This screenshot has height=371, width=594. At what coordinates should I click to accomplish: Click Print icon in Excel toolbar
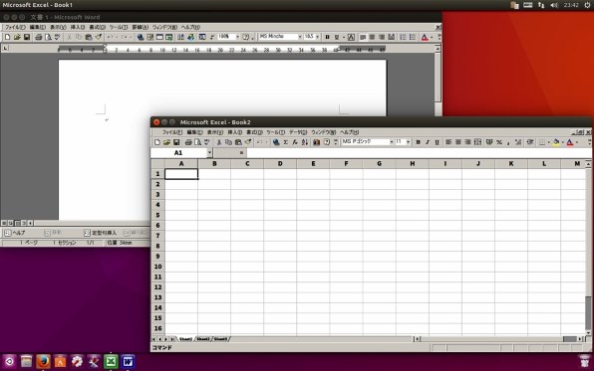[x=188, y=142]
